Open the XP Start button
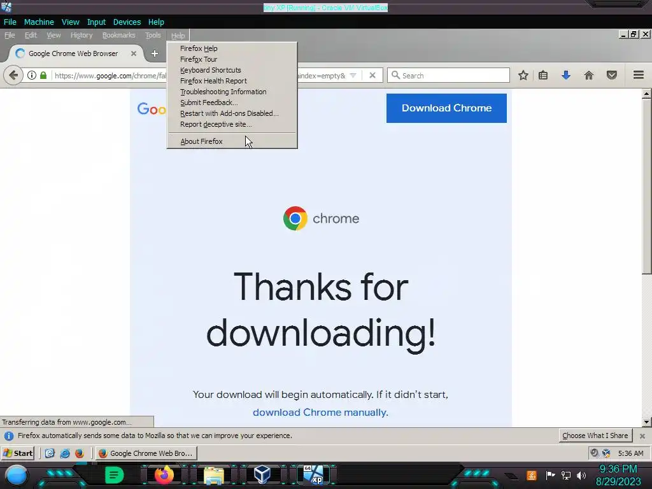The height and width of the screenshot is (489, 652). click(17, 453)
